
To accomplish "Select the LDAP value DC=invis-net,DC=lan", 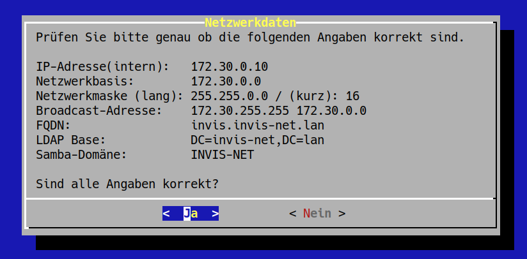I will pyautogui.click(x=258, y=140).
